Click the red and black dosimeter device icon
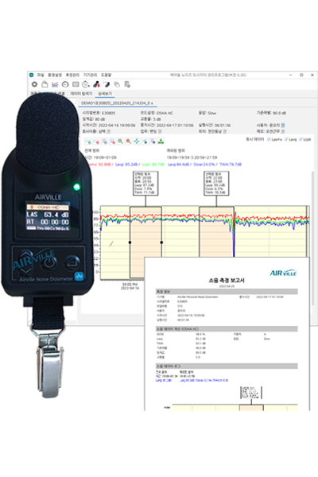 [96, 84]
